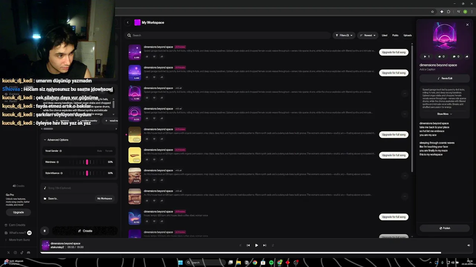Click the browser extensions puzzle icon

coord(448,12)
